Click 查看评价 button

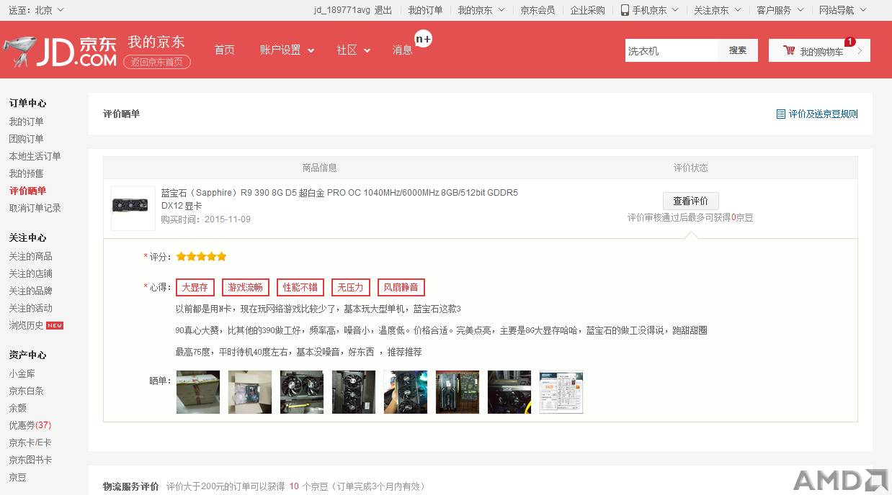tap(691, 201)
